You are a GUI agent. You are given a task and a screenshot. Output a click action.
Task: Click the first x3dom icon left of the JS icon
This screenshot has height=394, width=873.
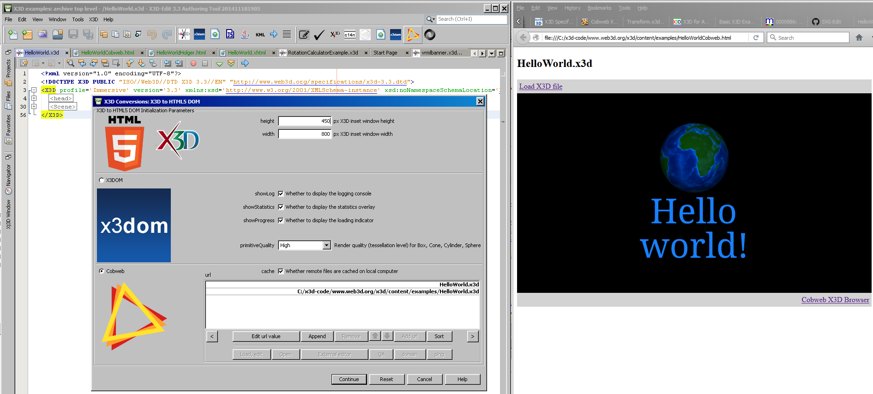pyautogui.click(x=199, y=34)
